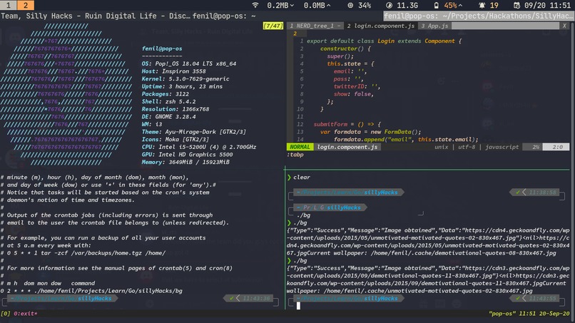Click the tmux '[0]' session indicator
Screen dimensions: 575x323
6,314
